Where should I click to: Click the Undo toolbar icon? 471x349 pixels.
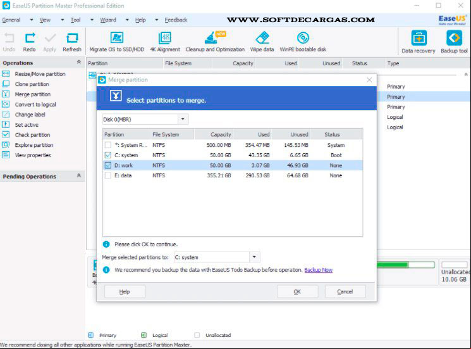tap(9, 38)
